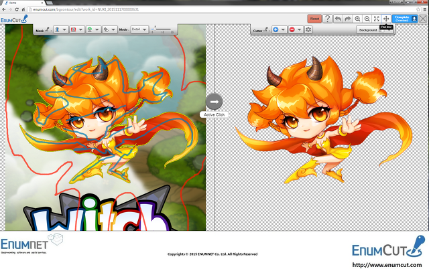The height and width of the screenshot is (269, 429).
Task: Open the Mode dropdown showing Detail
Action: [139, 29]
